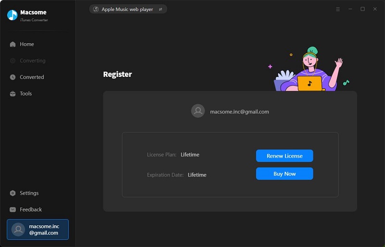
Task: Open the Tools section
Action: pyautogui.click(x=26, y=93)
